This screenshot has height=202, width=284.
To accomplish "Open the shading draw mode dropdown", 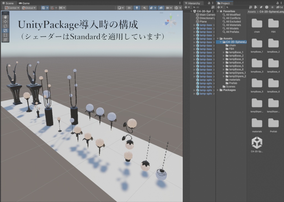I will point(121,8).
